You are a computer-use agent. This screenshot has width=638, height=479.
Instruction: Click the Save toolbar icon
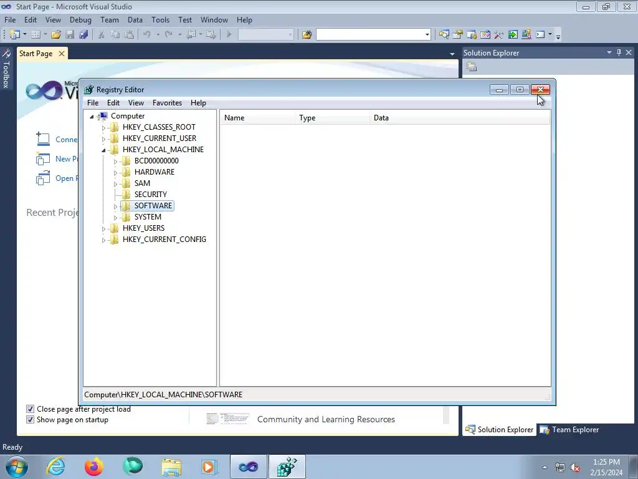click(x=70, y=35)
